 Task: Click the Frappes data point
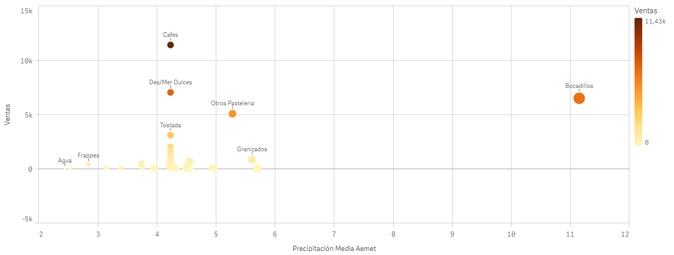coord(88,165)
